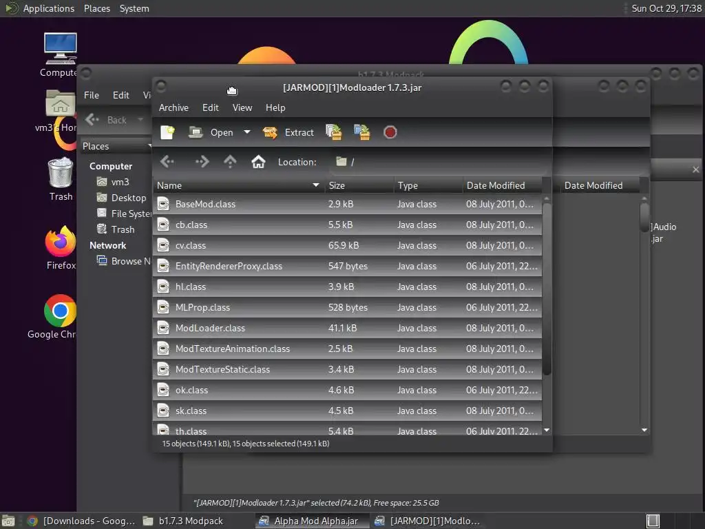Expand the Open recent dropdown arrow
Image resolution: width=705 pixels, height=529 pixels.
pos(247,132)
